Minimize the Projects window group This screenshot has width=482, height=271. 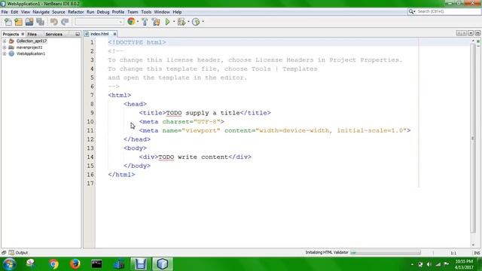tap(77, 34)
